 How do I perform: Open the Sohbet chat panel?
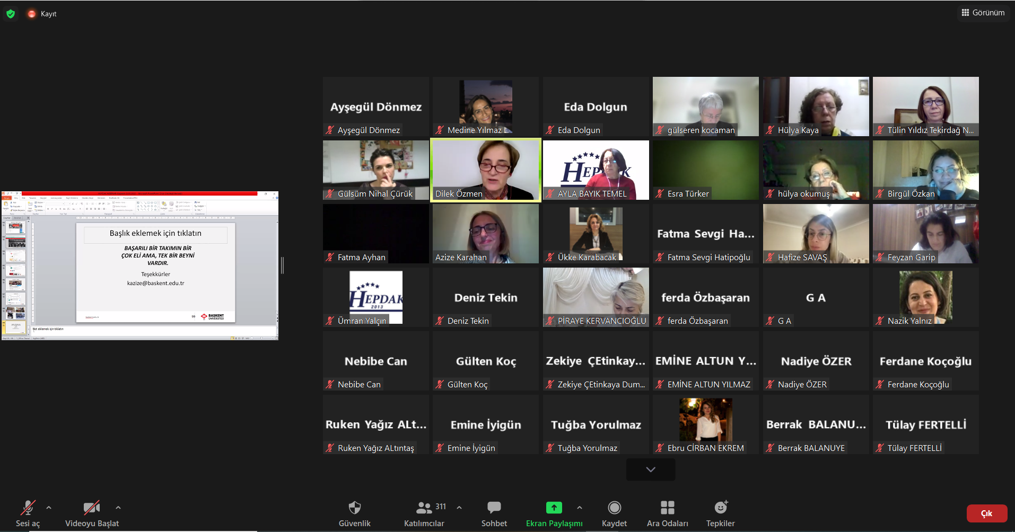[x=494, y=508]
